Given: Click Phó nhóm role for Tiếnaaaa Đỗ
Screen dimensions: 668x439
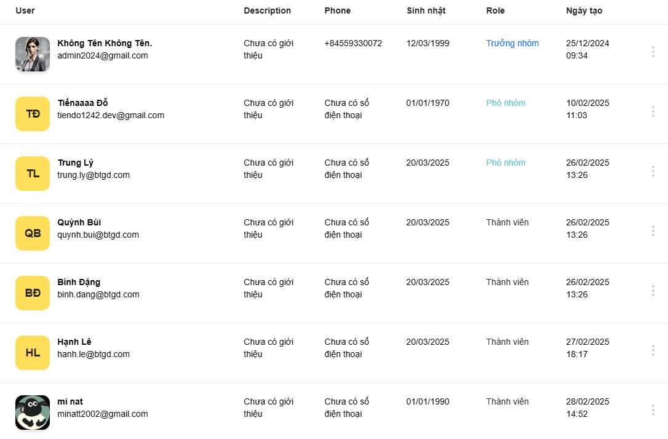Looking at the screenshot, I should click(506, 103).
